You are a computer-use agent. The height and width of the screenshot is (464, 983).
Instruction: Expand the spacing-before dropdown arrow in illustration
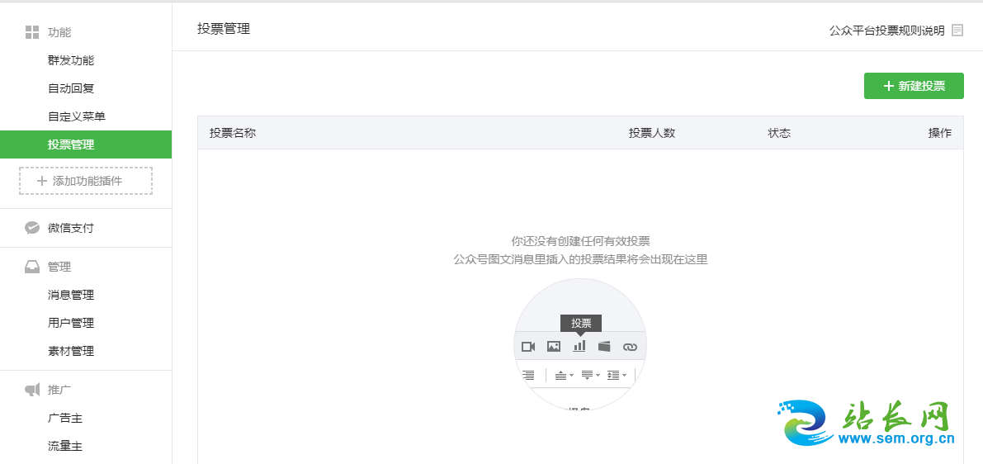coord(571,376)
